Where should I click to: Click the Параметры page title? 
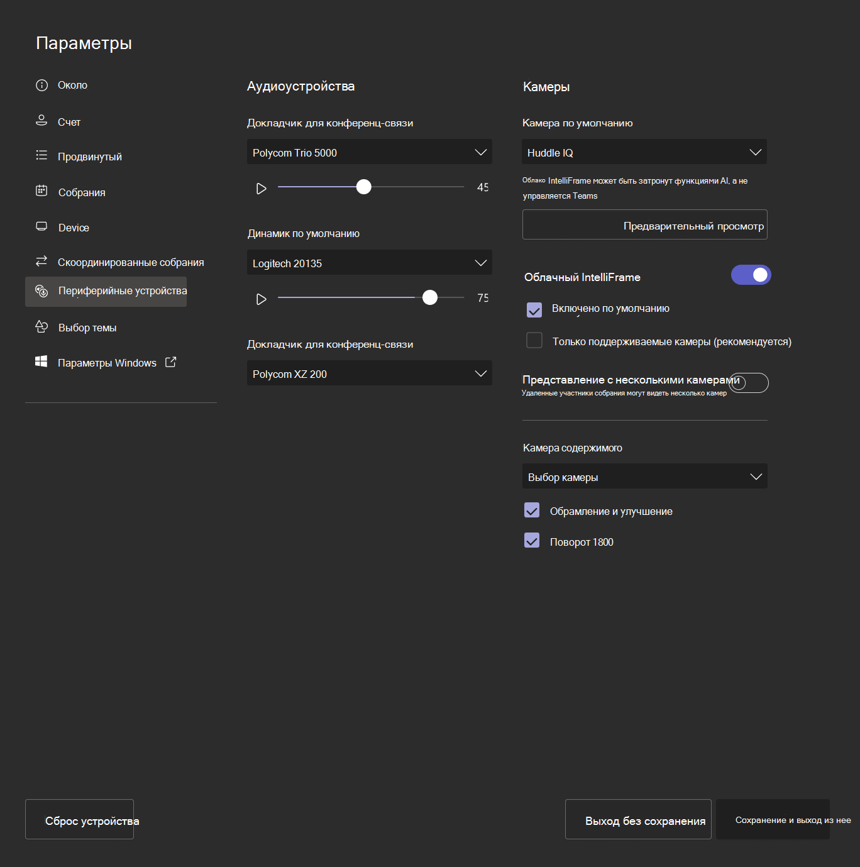click(x=84, y=43)
